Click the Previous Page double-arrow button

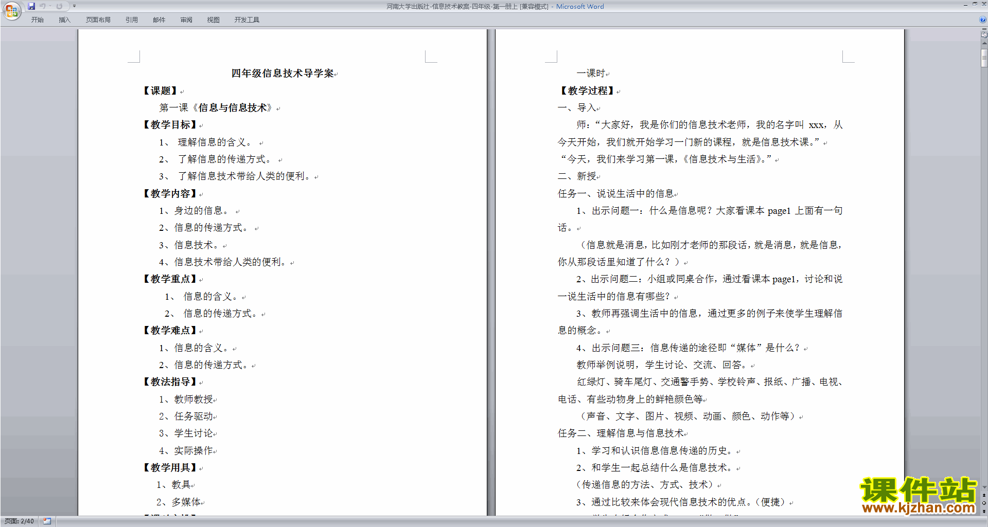tap(984, 495)
